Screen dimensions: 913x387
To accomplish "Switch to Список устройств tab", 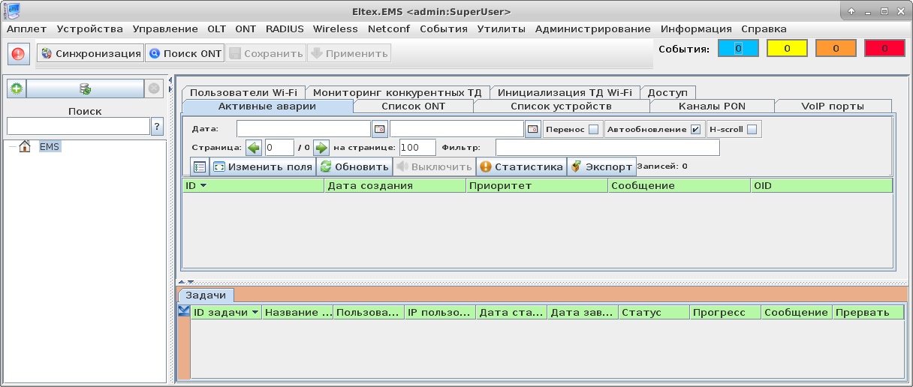I will (562, 106).
